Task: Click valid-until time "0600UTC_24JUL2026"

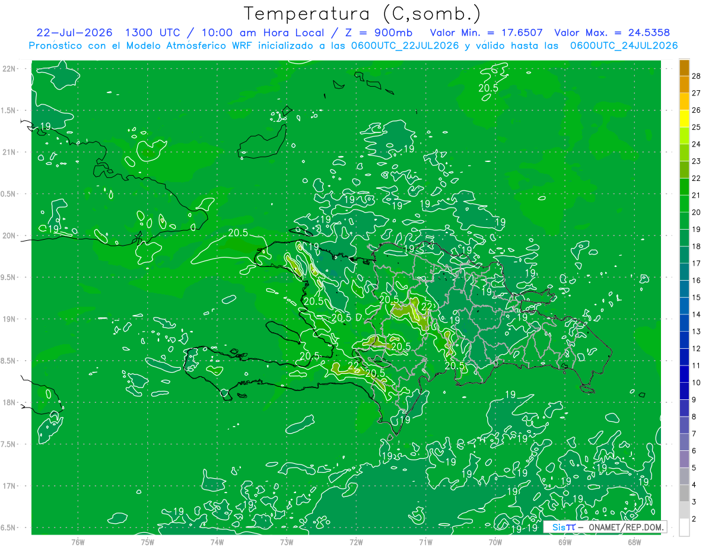Action: tap(624, 46)
